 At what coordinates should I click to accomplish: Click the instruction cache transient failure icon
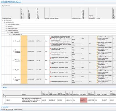pos(50,53)
